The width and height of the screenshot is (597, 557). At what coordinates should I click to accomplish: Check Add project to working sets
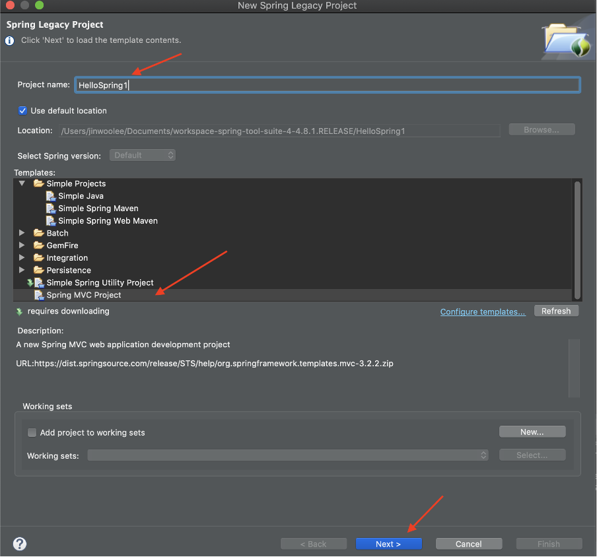click(32, 432)
